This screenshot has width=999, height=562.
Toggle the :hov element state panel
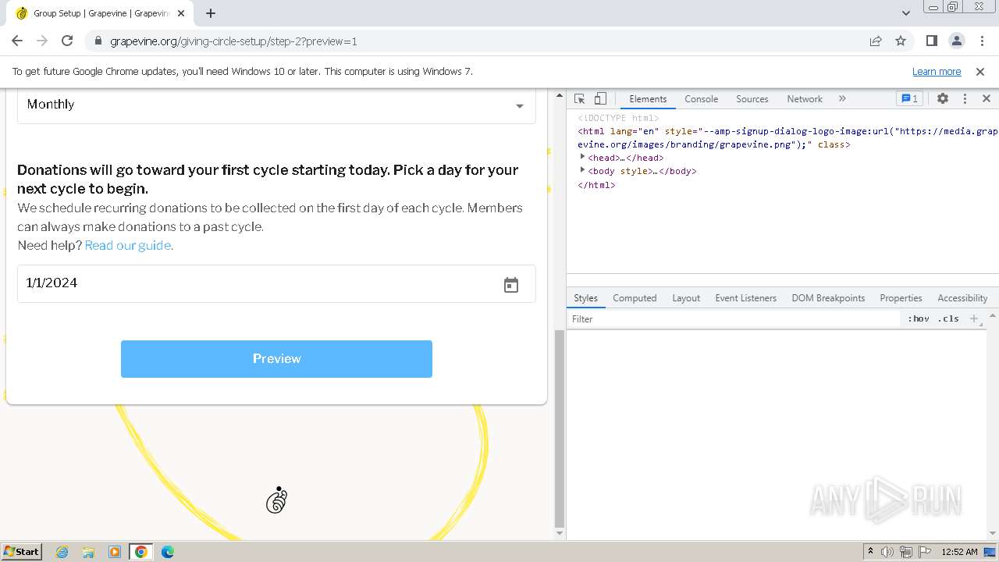(x=919, y=318)
